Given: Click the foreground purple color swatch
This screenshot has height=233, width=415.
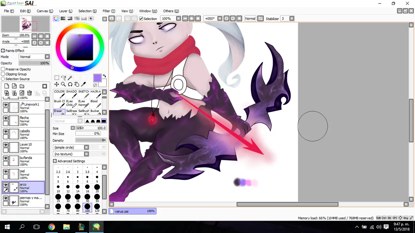Looking at the screenshot, I should [x=97, y=78].
